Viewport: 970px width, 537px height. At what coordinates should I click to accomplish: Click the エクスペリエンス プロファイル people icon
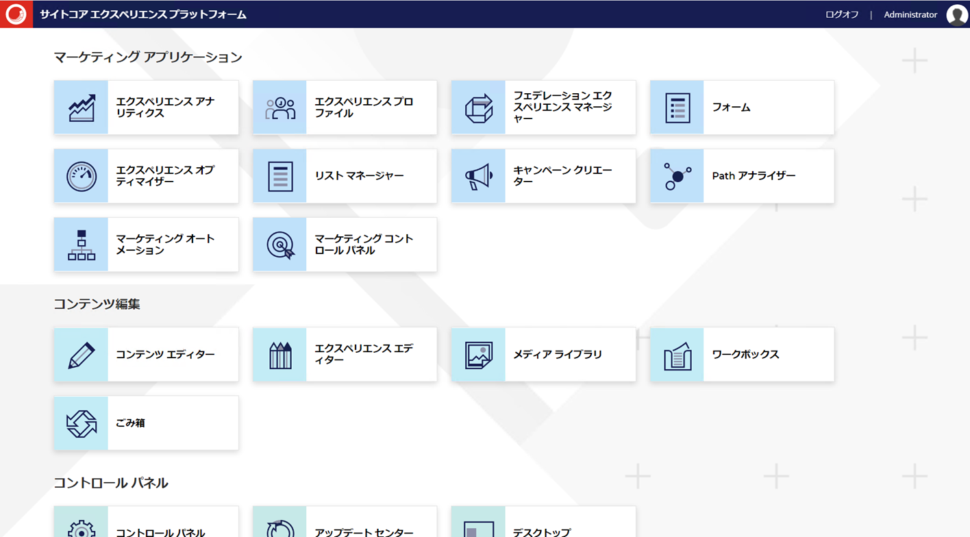(280, 108)
